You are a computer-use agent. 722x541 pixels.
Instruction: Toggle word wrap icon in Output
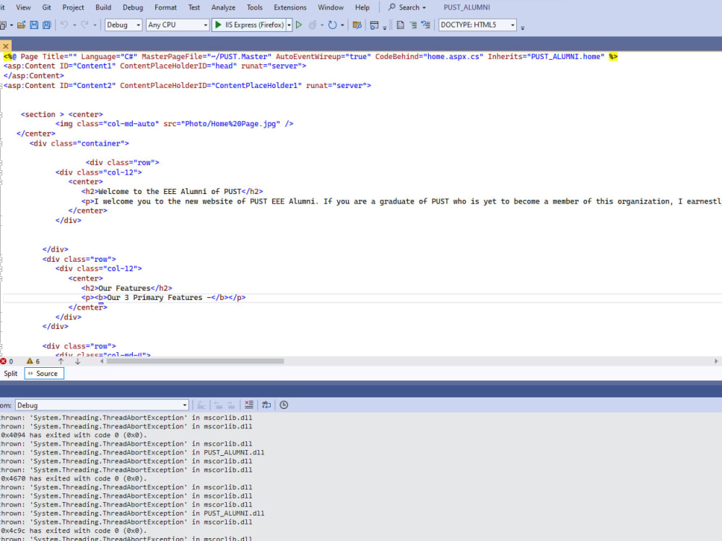[x=266, y=405]
